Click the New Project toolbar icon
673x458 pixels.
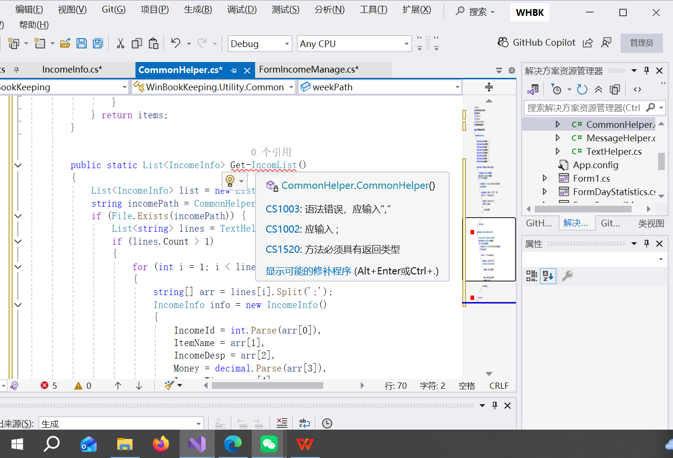click(13, 44)
